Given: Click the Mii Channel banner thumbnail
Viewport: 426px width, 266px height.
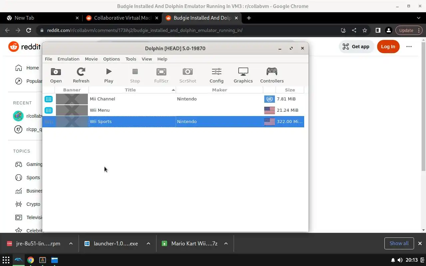Looking at the screenshot, I should tap(72, 99).
